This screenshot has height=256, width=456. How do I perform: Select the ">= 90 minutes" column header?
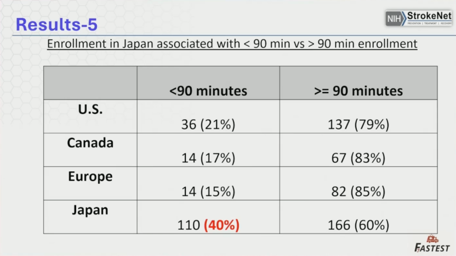pyautogui.click(x=358, y=90)
